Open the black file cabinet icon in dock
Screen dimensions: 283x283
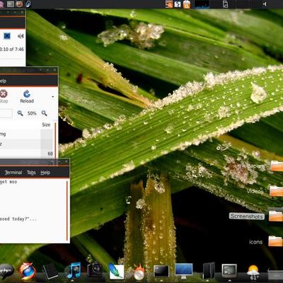[209, 271]
